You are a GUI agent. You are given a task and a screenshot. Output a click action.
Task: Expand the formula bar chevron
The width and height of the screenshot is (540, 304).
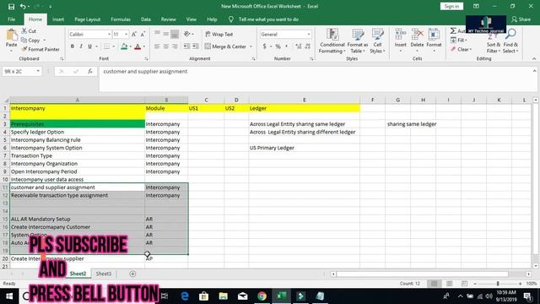(534, 71)
